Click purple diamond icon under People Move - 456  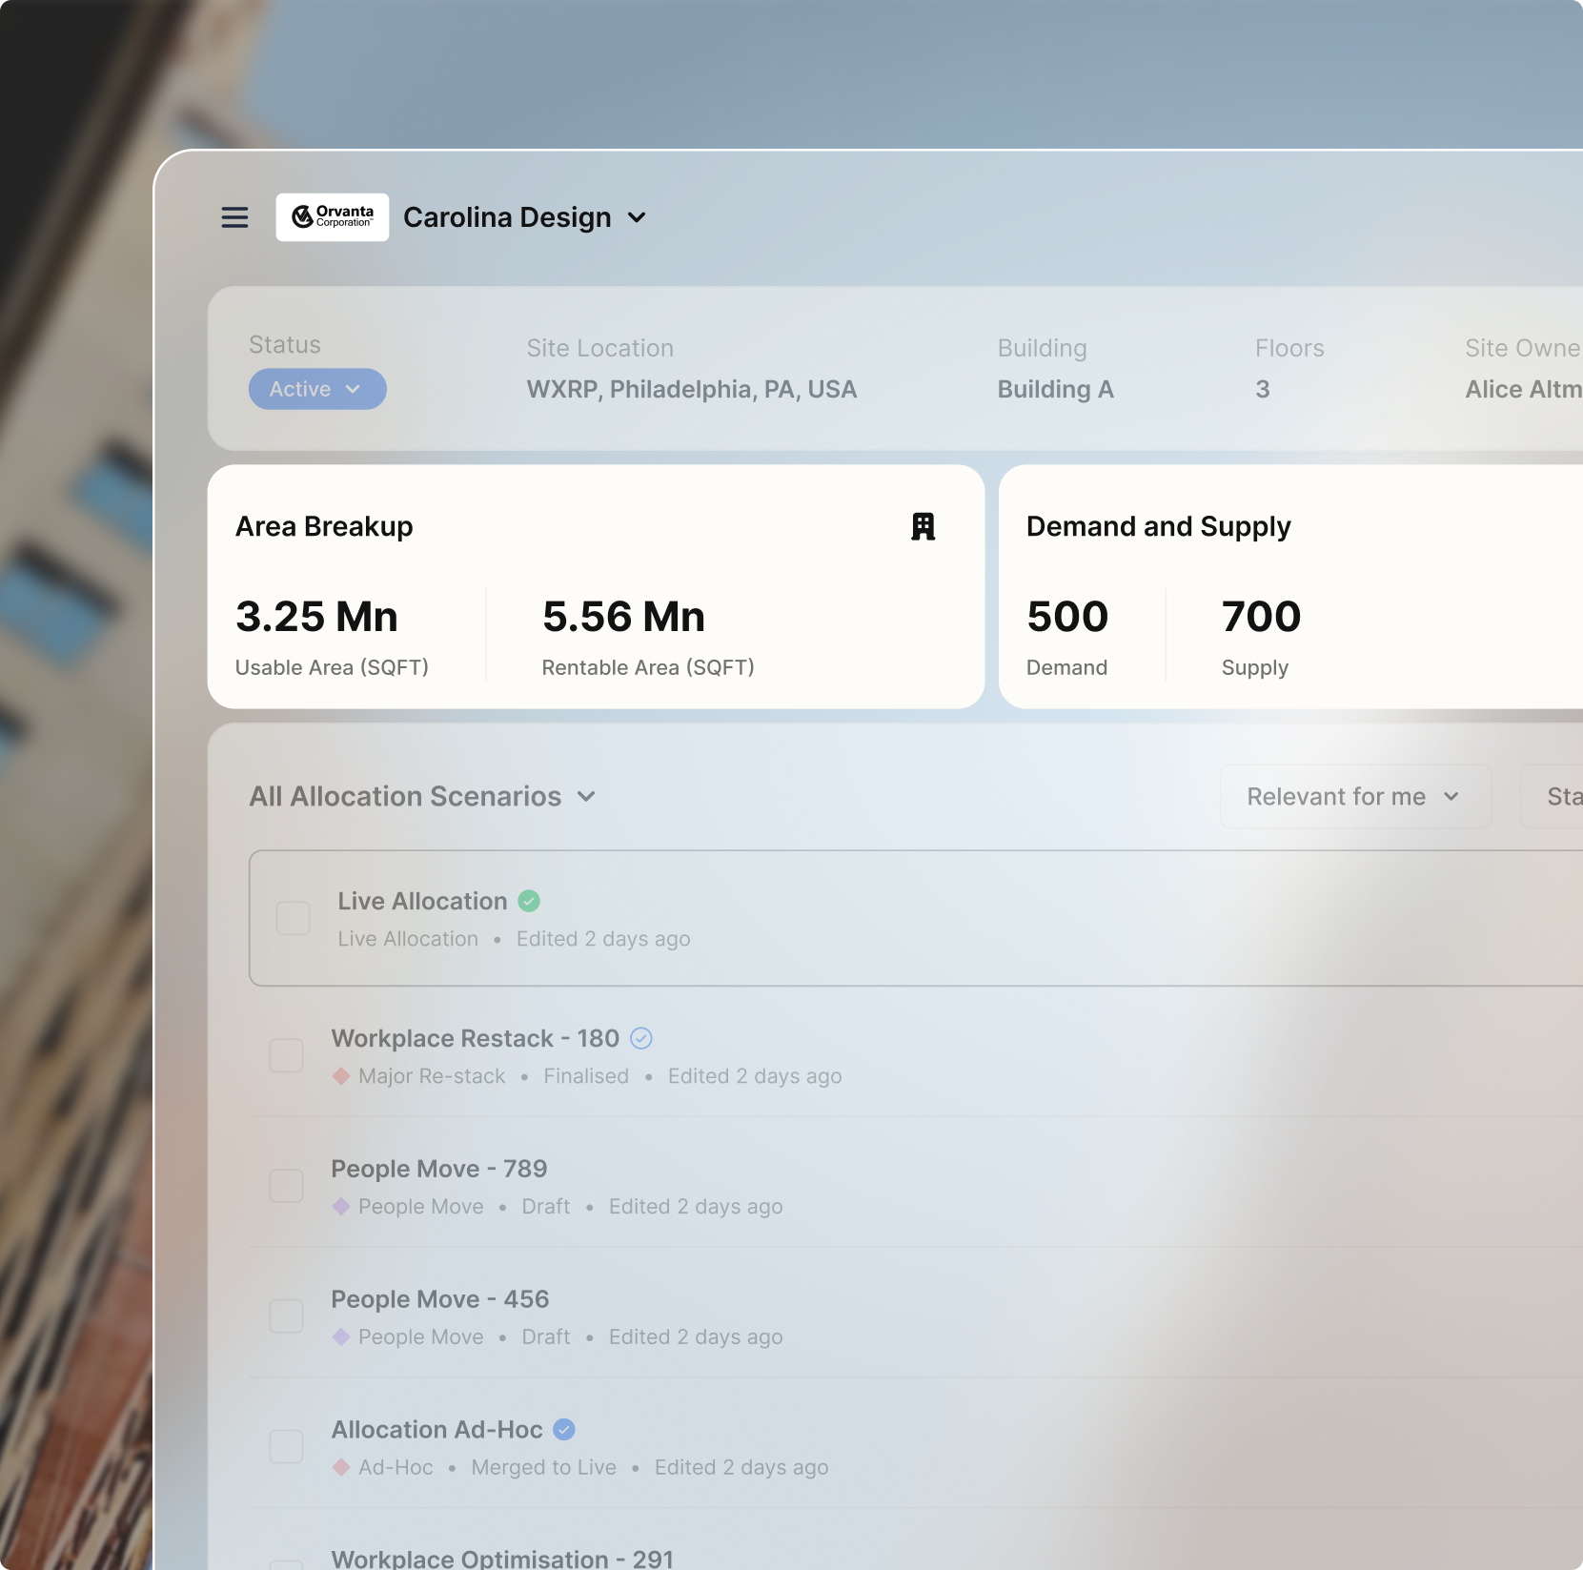click(x=340, y=1336)
